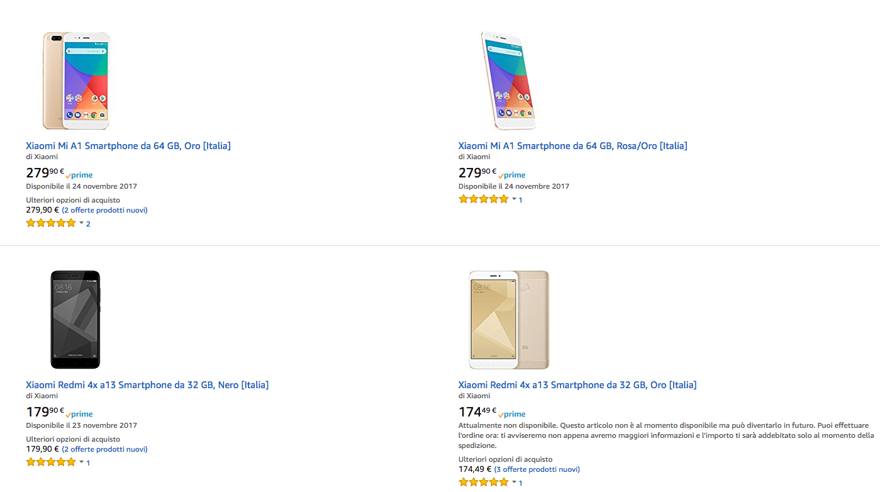The width and height of the screenshot is (880, 492).
Task: Click star rating of Redmi 4x Nero
Action: click(50, 462)
